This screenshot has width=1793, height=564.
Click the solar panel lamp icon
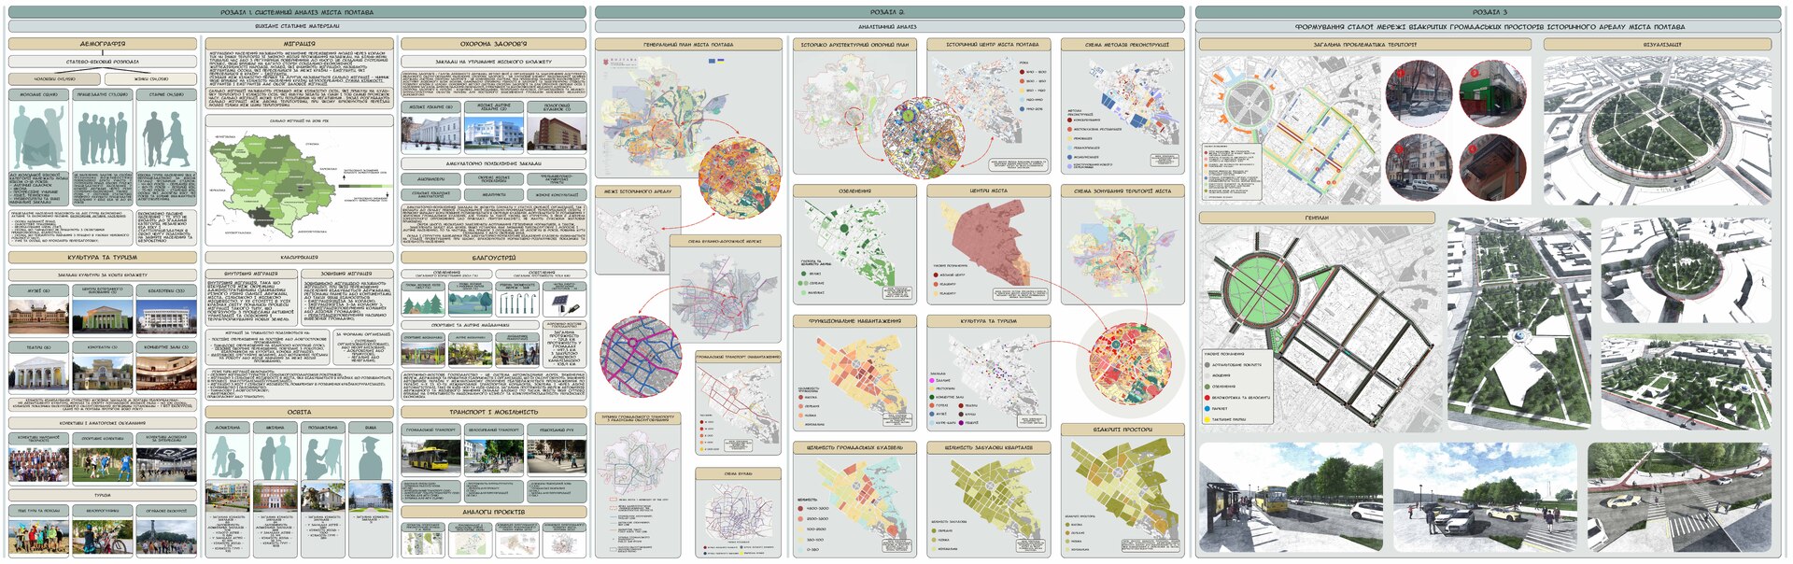tap(565, 303)
